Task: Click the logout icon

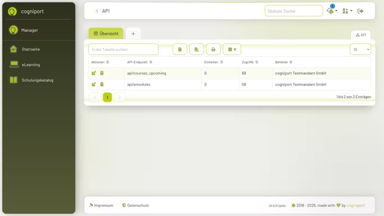Action: point(360,11)
